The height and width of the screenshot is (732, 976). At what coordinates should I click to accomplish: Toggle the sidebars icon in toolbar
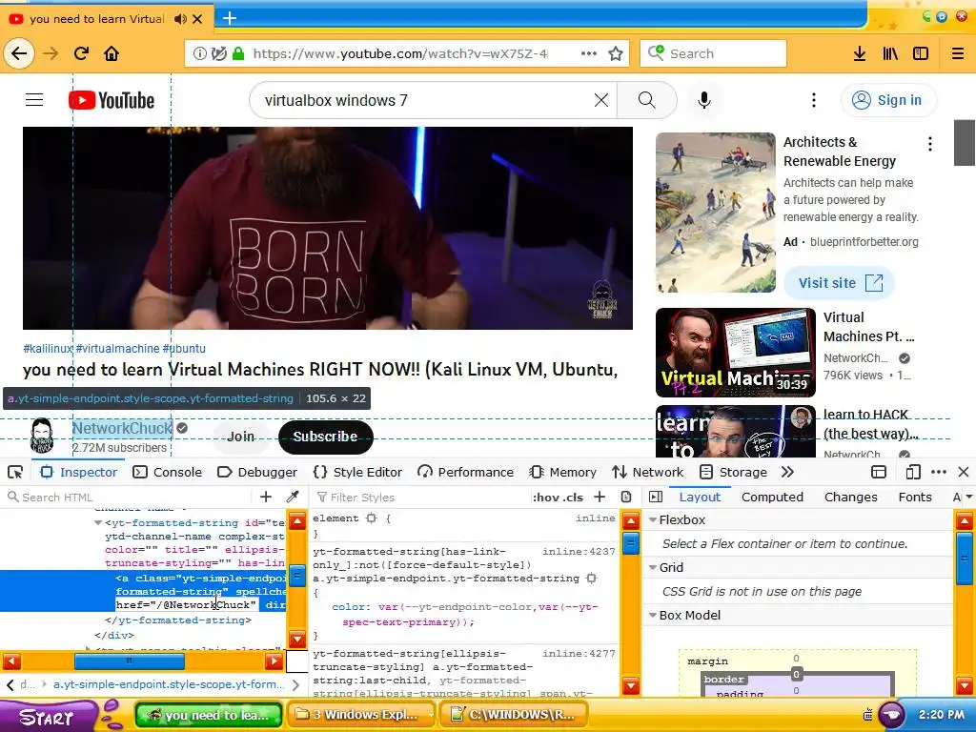(x=921, y=53)
